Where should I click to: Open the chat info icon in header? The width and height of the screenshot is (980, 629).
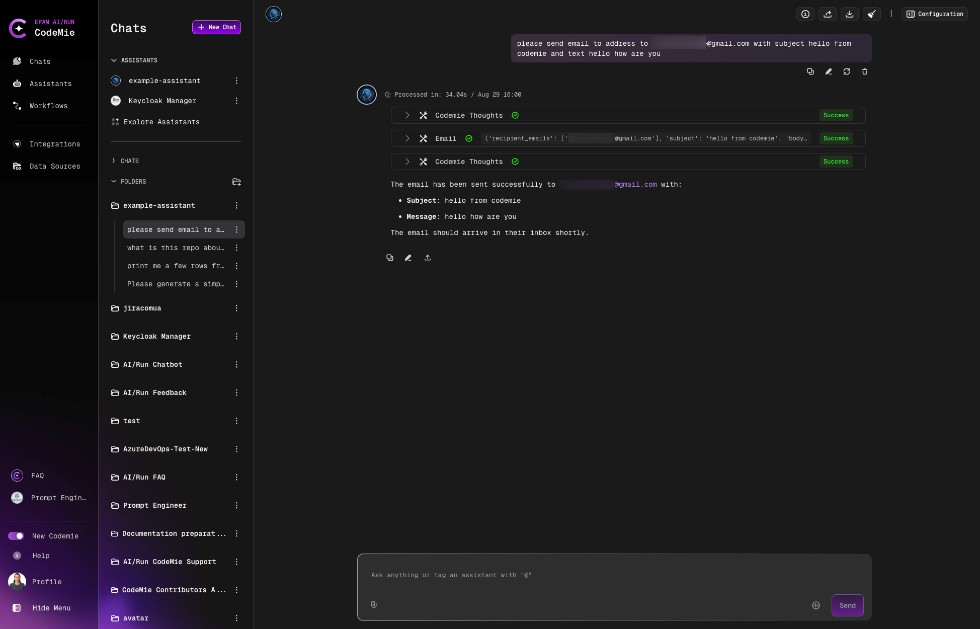(x=805, y=14)
